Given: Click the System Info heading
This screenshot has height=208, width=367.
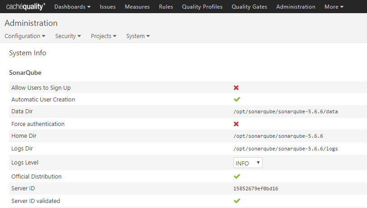Looking at the screenshot, I should coord(28,53).
